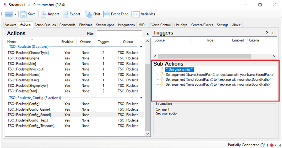Click the Actions list scroll up arrow
282x148 pixels.
[147, 41]
